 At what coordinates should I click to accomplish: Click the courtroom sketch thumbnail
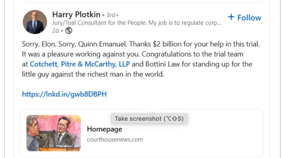coord(54,133)
